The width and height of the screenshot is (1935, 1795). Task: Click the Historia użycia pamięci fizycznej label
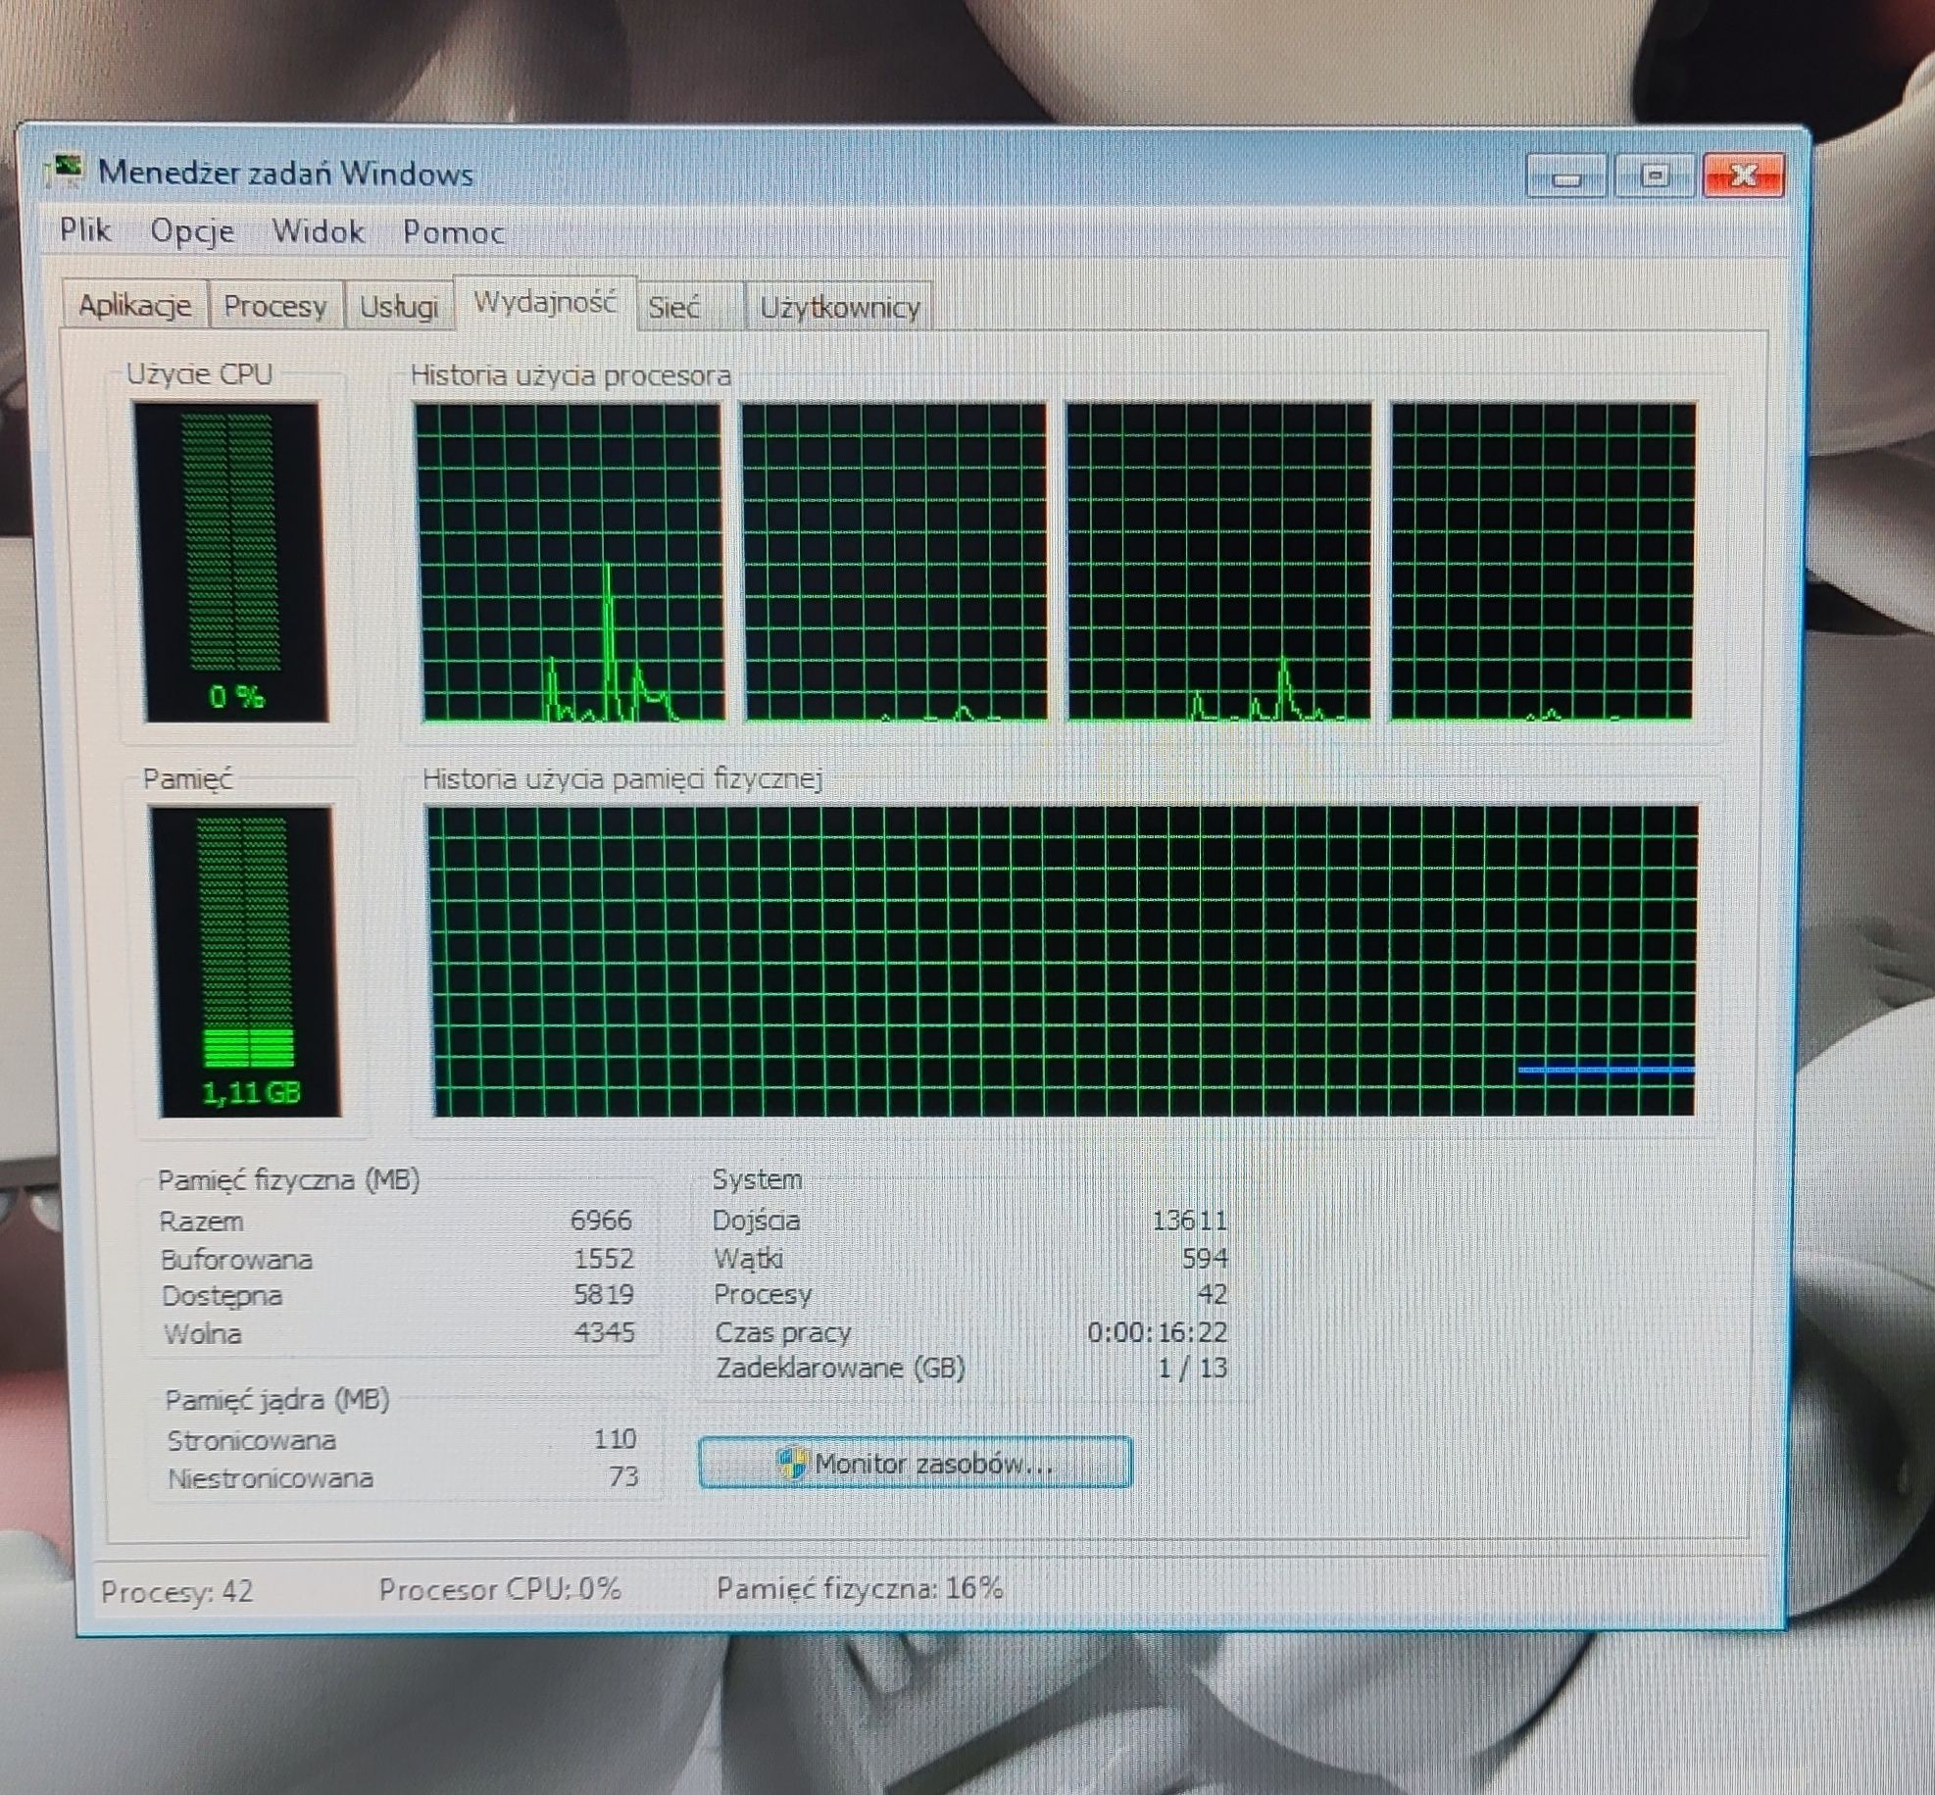click(621, 779)
